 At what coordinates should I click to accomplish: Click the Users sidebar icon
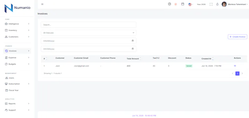pos(6,78)
